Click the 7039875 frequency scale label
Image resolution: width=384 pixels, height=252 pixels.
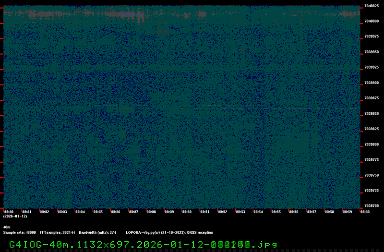[x=372, y=98]
